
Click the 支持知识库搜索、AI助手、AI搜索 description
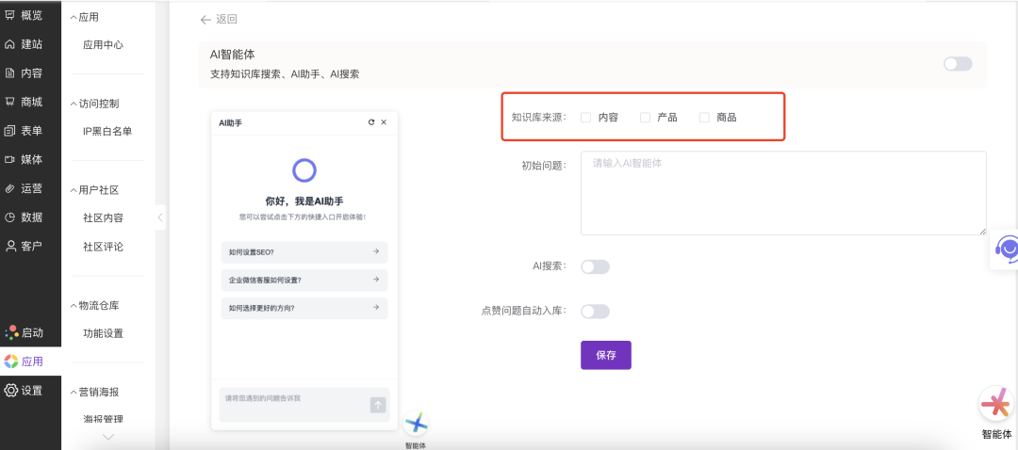(285, 74)
